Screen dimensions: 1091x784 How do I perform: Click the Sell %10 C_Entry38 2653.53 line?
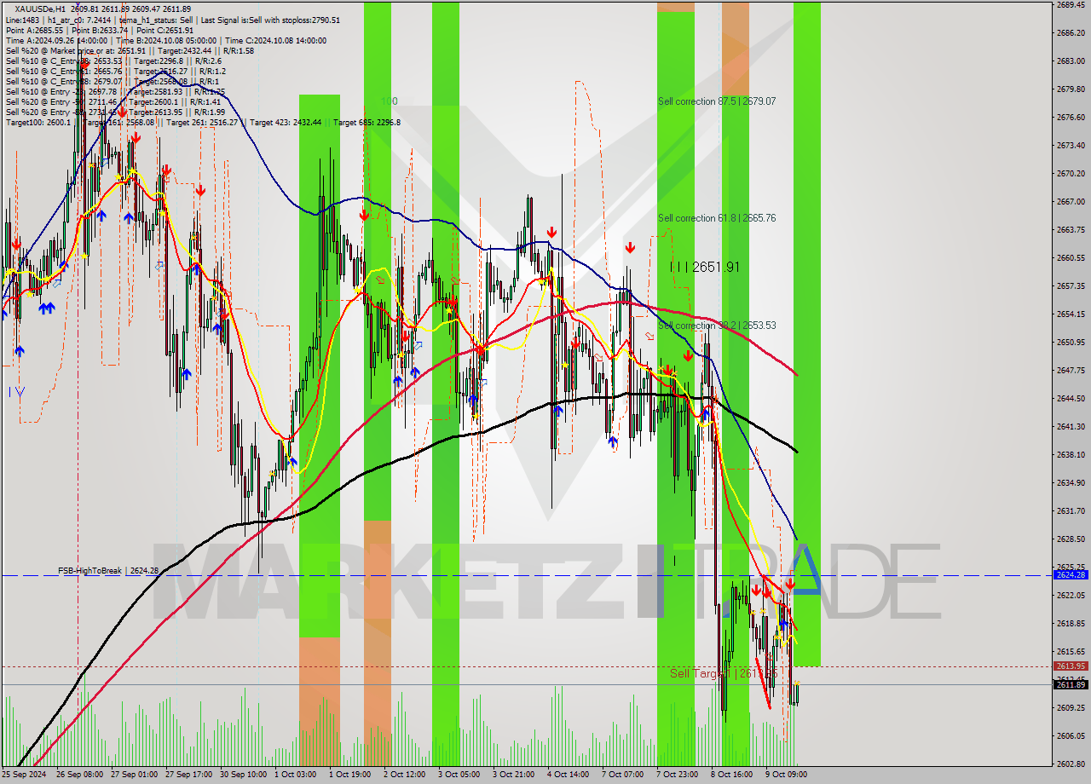(x=114, y=61)
